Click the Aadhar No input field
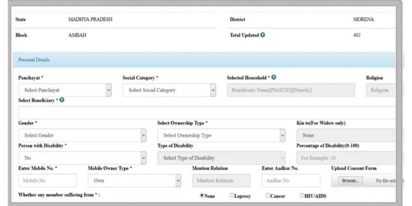The image size is (412, 206). [291, 181]
